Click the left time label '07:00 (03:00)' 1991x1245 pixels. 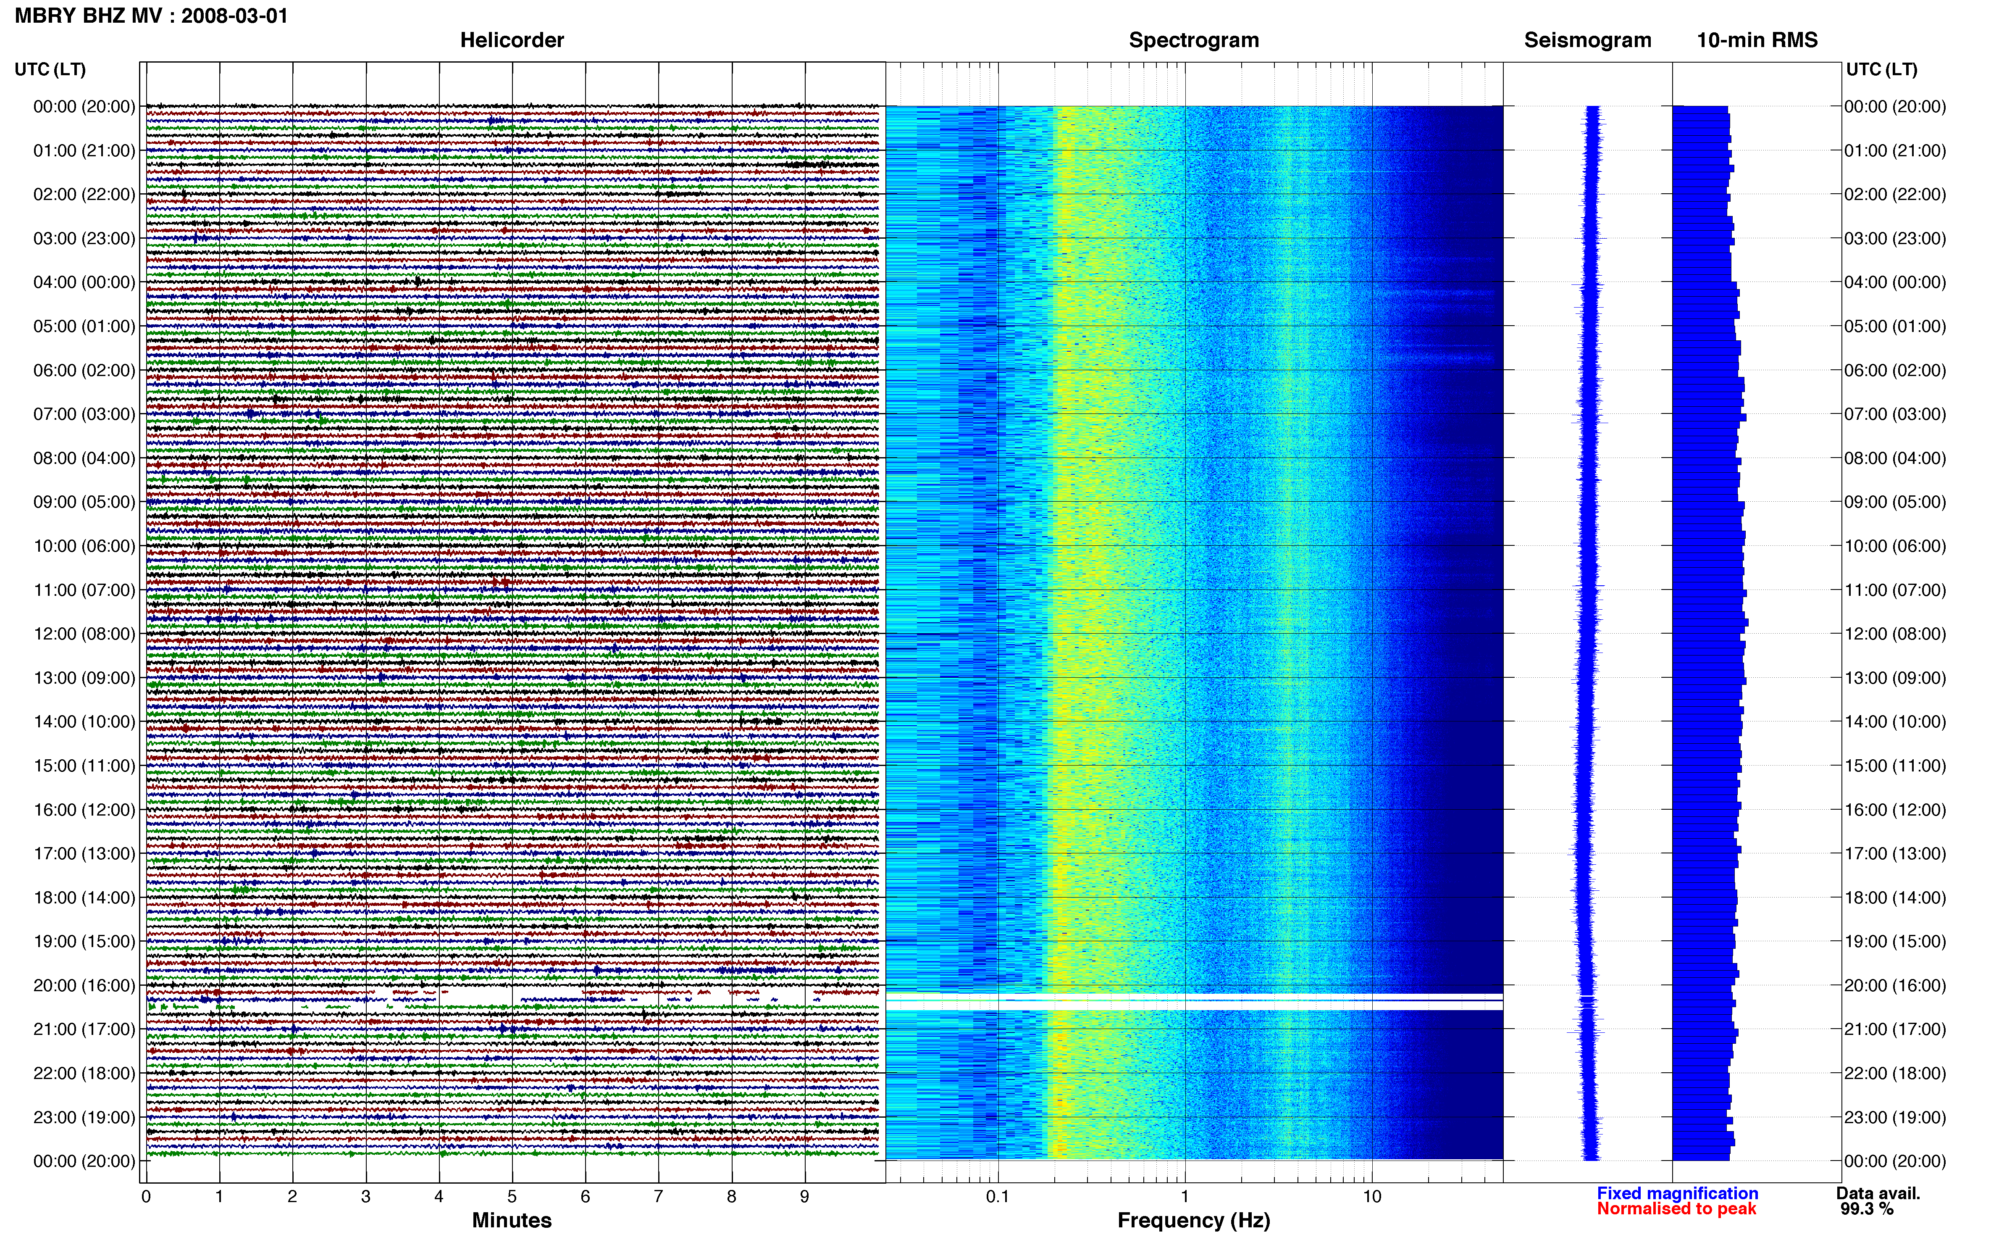coord(84,414)
